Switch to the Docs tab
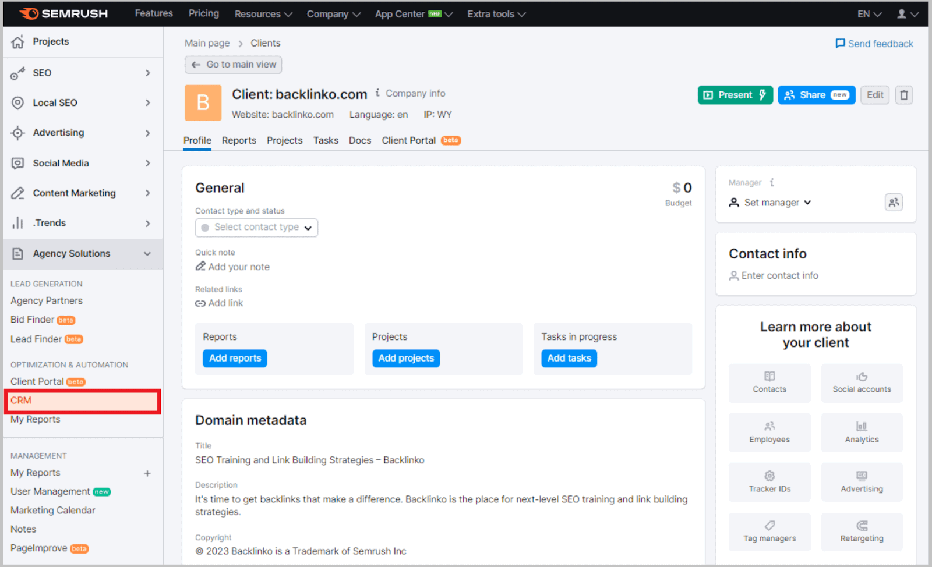Image resolution: width=932 pixels, height=567 pixels. (x=360, y=140)
